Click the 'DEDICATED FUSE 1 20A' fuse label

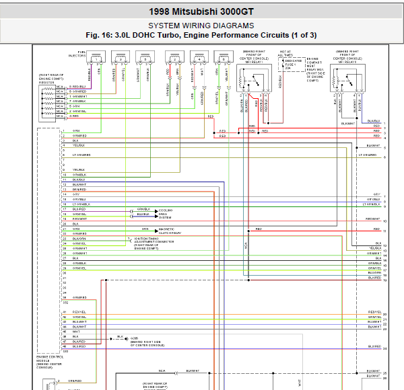coord(293,65)
